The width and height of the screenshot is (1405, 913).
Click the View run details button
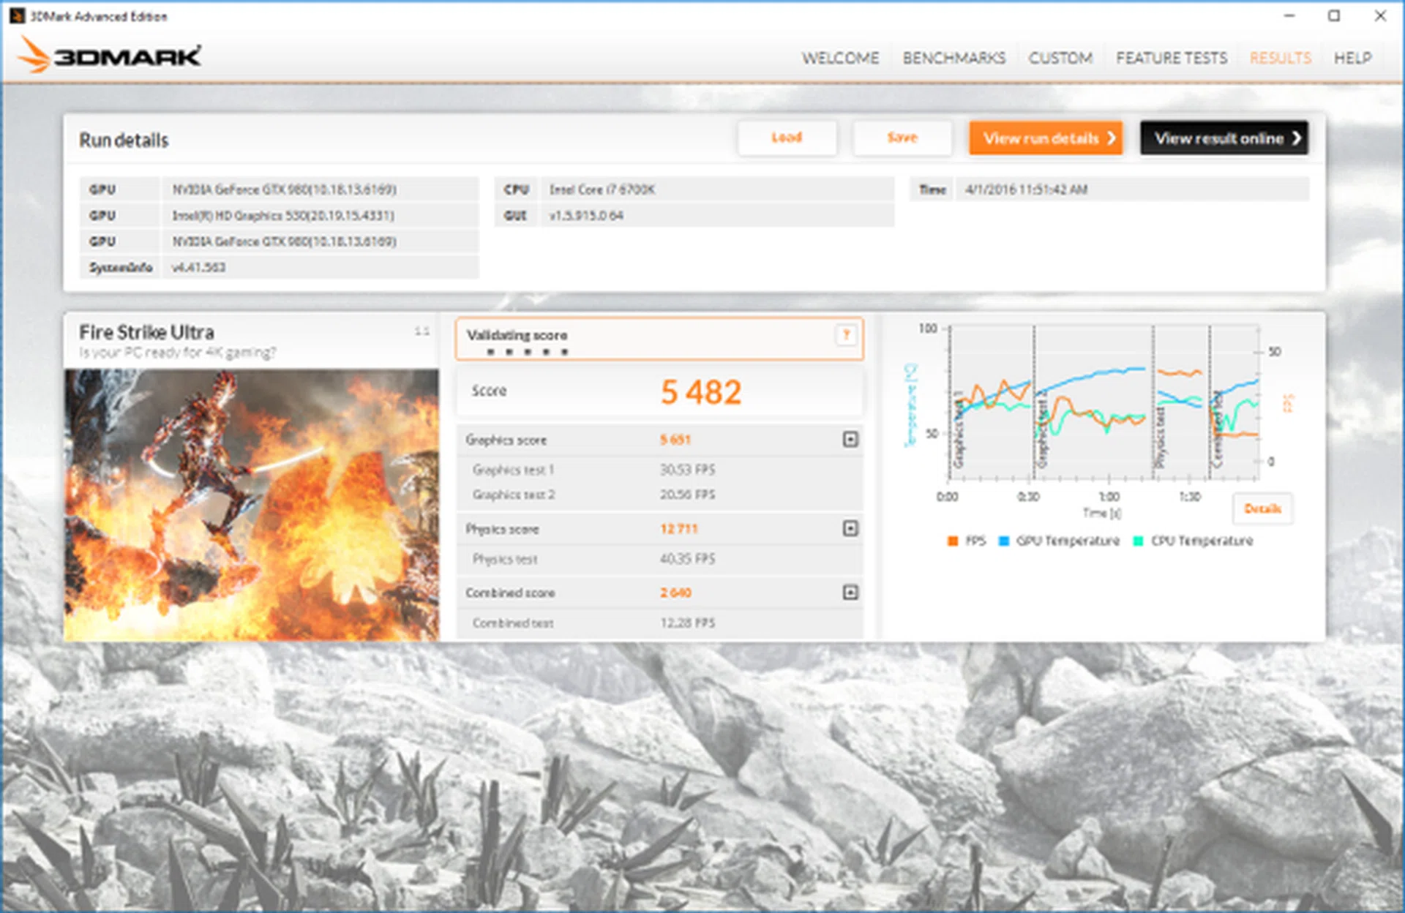pos(1046,138)
